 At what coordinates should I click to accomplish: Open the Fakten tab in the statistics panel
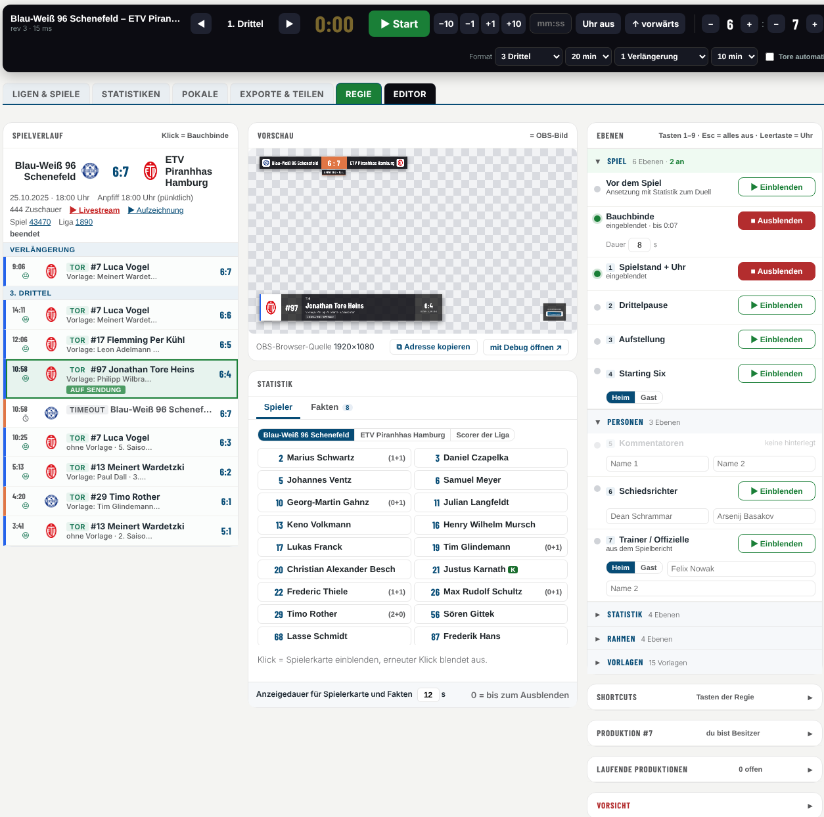[x=331, y=407]
